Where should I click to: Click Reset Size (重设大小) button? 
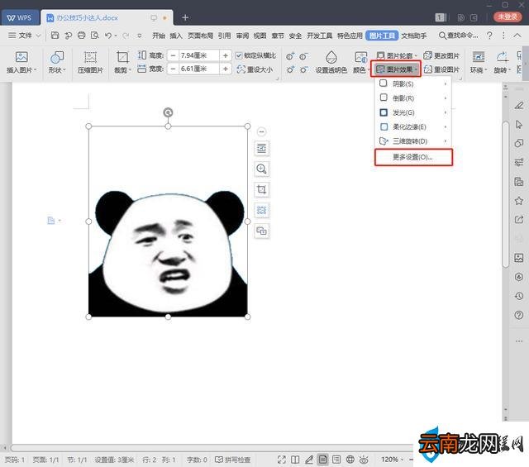(x=255, y=69)
